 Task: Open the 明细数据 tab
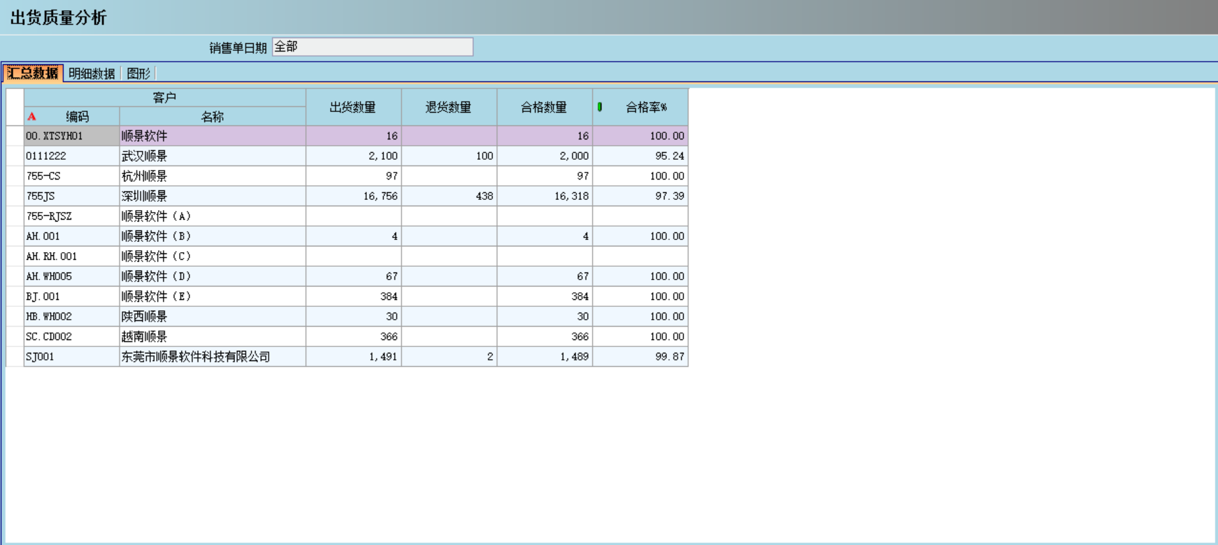(x=92, y=73)
